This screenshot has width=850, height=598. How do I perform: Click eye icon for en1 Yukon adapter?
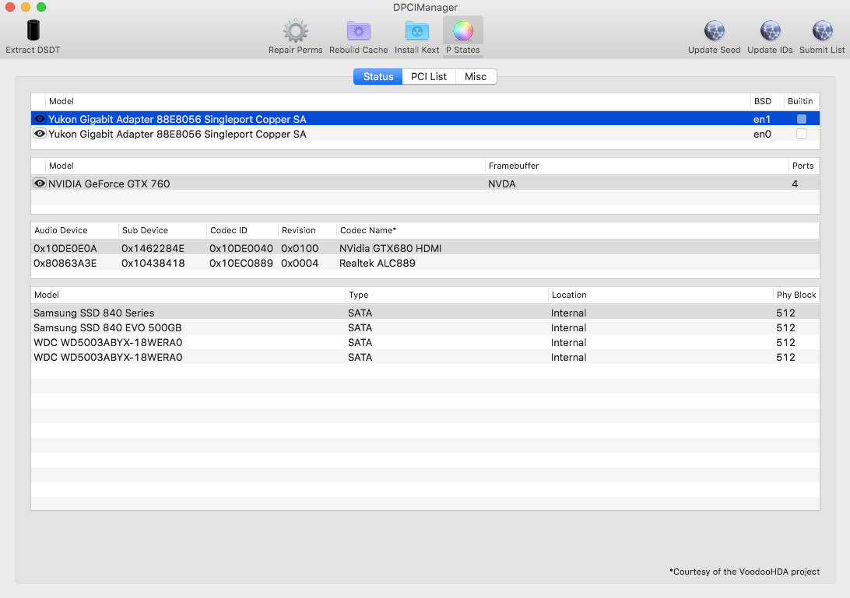click(40, 119)
